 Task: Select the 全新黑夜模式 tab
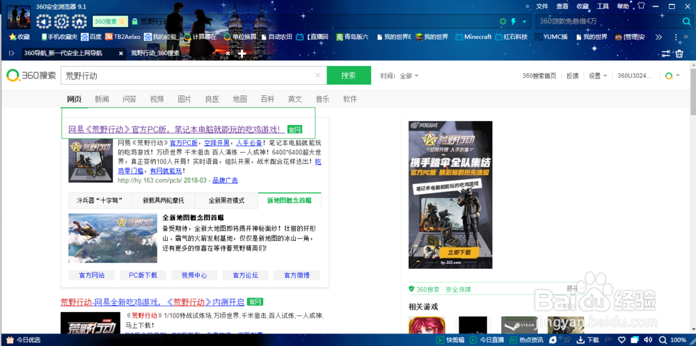point(226,200)
